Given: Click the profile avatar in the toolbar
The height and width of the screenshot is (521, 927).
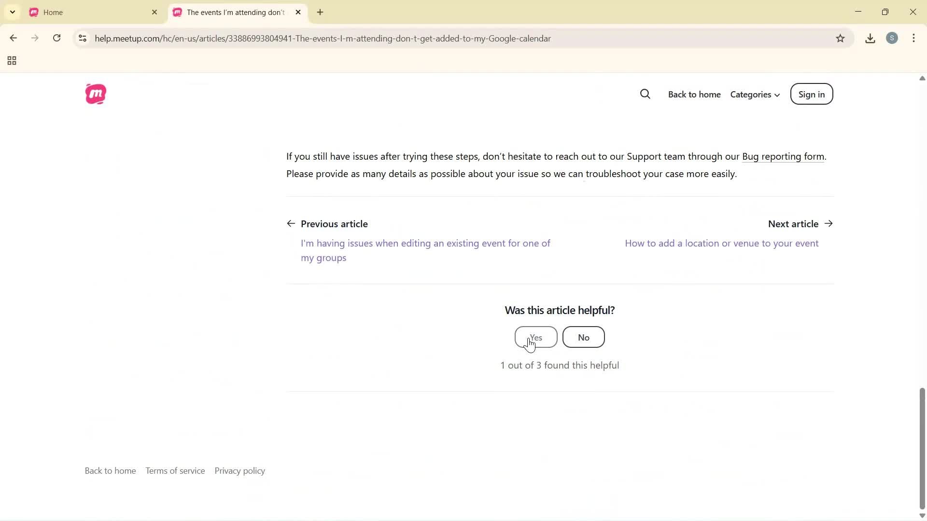Looking at the screenshot, I should point(893,39).
